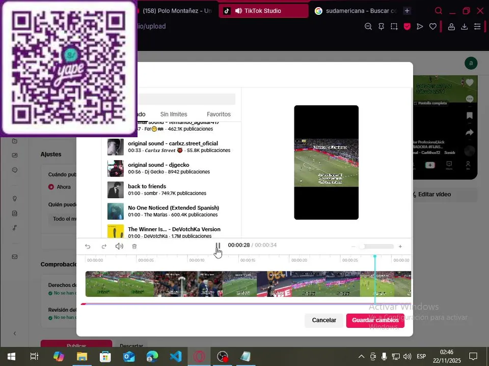Open the envelope sidebar icon
Image resolution: width=489 pixels, height=366 pixels.
(x=15, y=257)
